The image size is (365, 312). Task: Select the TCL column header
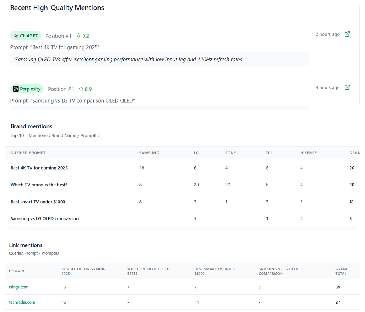pos(269,153)
